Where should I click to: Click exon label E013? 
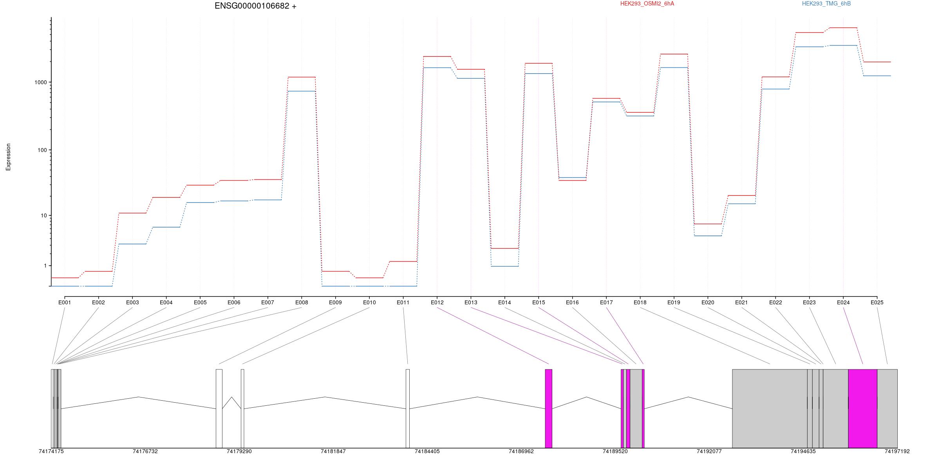[471, 302]
